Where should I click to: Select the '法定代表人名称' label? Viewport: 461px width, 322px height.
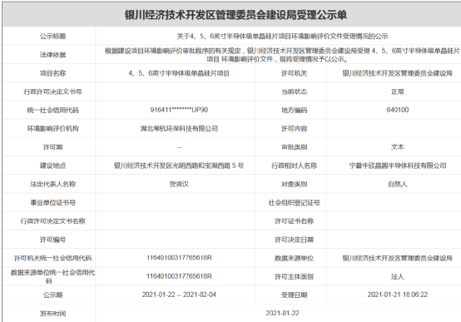[x=53, y=184]
